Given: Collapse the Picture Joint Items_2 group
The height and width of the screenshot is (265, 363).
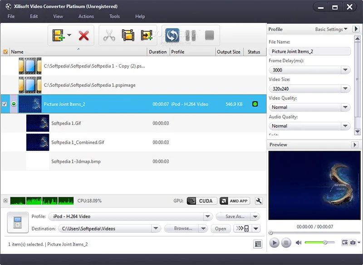Looking at the screenshot, I should pos(14,104).
